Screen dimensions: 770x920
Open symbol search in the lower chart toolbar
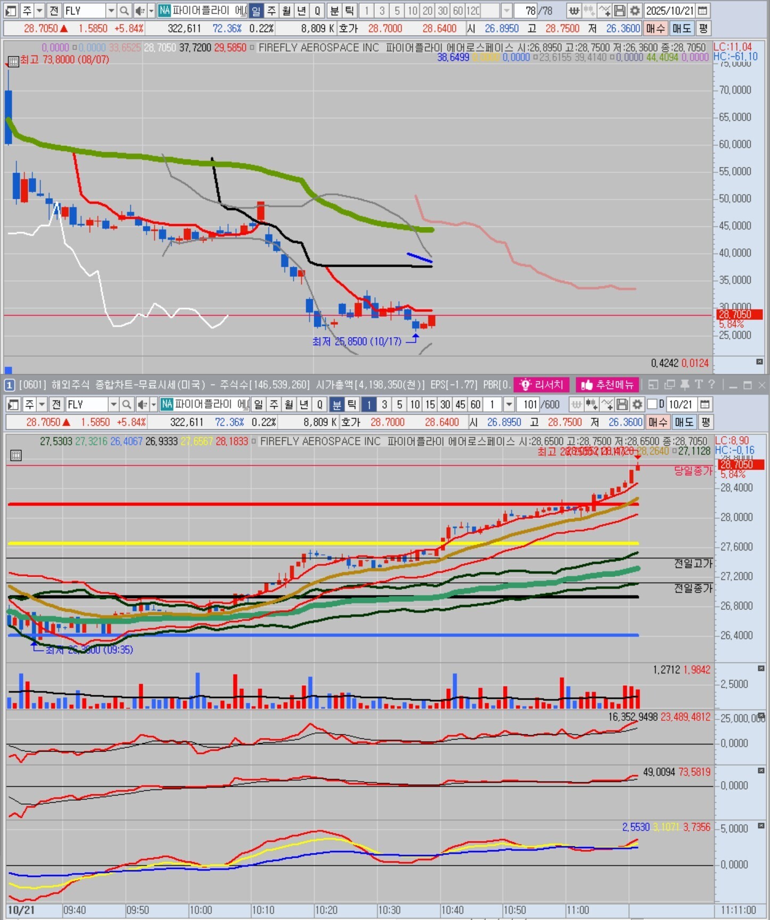[x=126, y=404]
